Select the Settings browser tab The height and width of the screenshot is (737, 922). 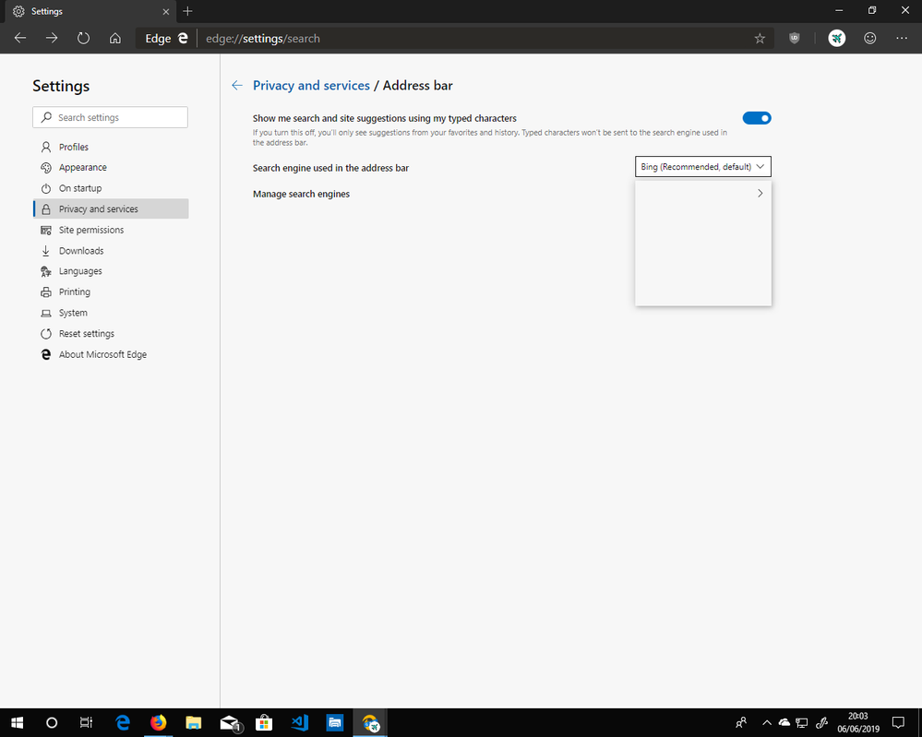point(91,11)
